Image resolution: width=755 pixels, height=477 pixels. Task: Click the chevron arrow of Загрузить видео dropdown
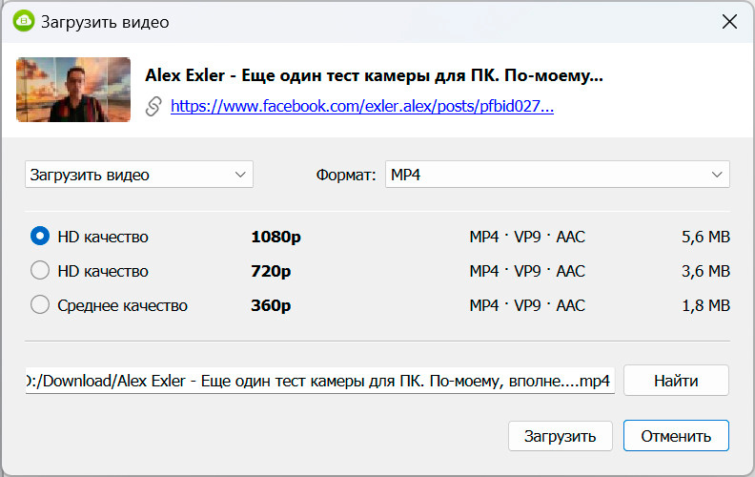coord(240,175)
